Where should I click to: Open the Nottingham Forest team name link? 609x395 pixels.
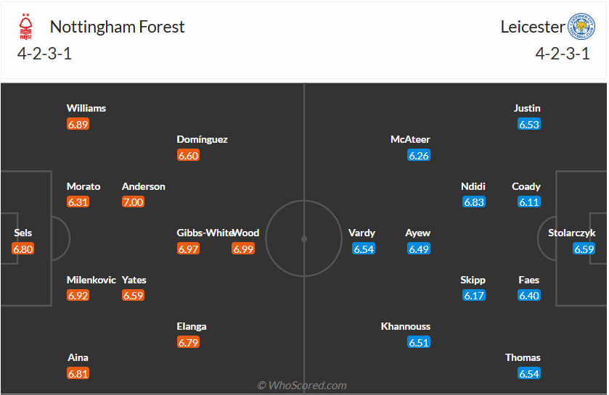117,28
